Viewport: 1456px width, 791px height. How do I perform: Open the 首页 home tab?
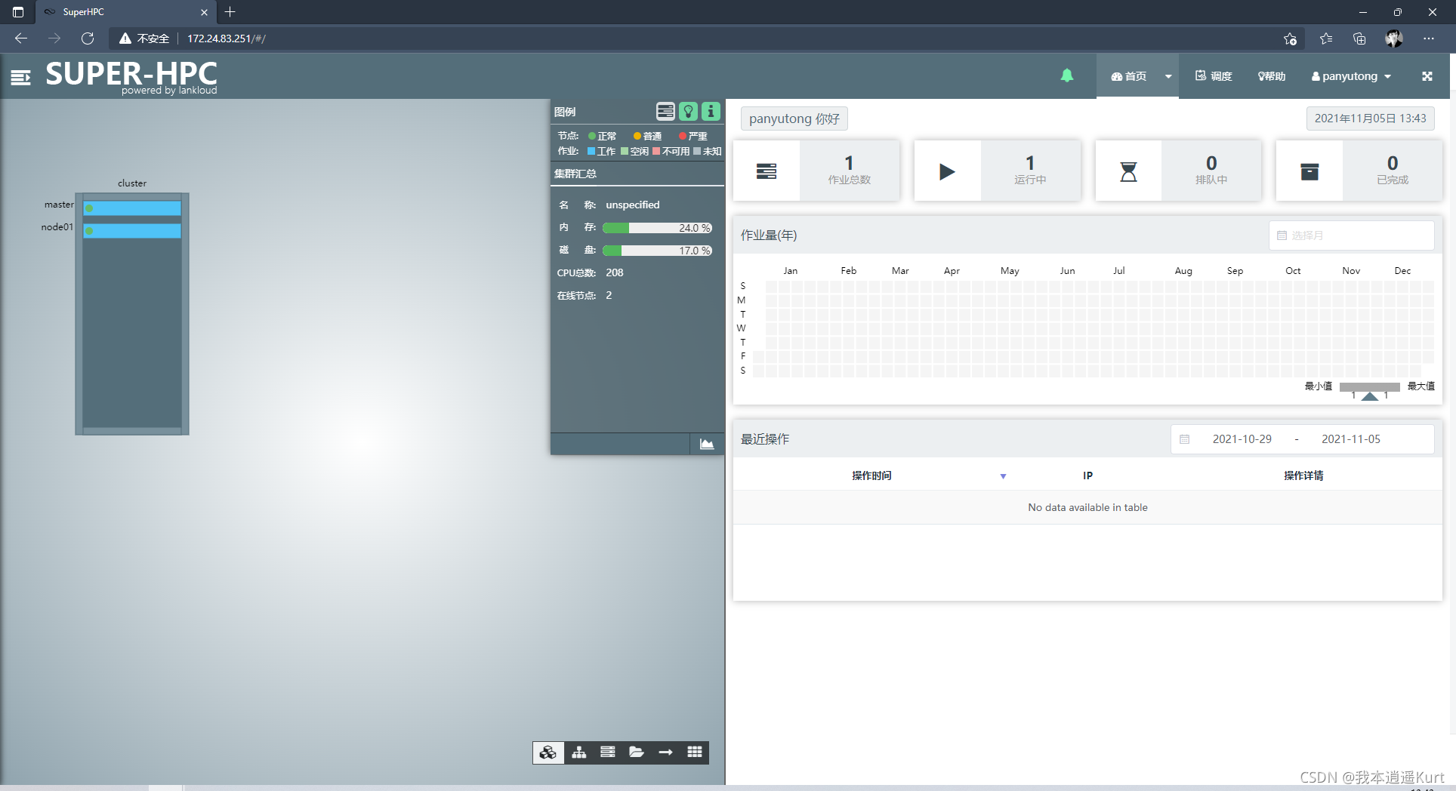pos(1128,76)
